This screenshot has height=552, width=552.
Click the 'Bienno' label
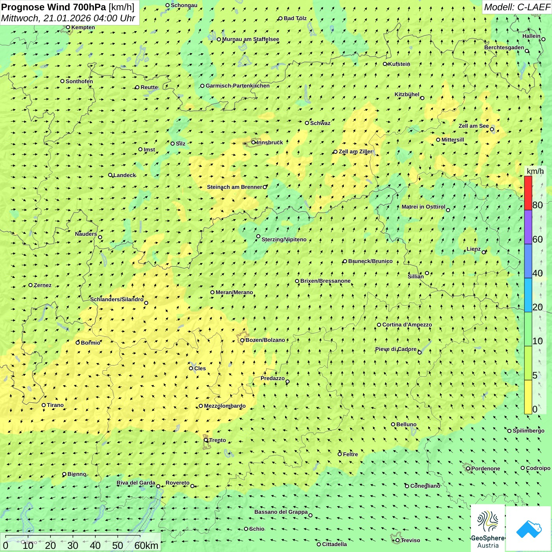(x=76, y=474)
